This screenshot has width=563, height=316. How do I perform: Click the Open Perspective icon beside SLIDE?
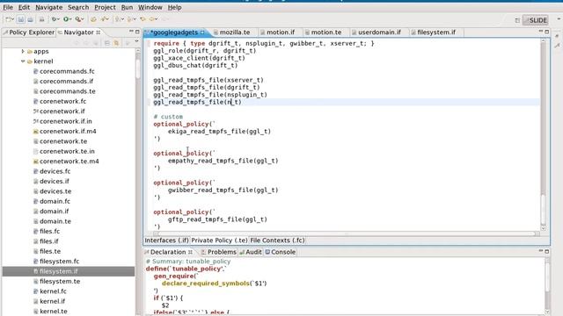[517, 20]
